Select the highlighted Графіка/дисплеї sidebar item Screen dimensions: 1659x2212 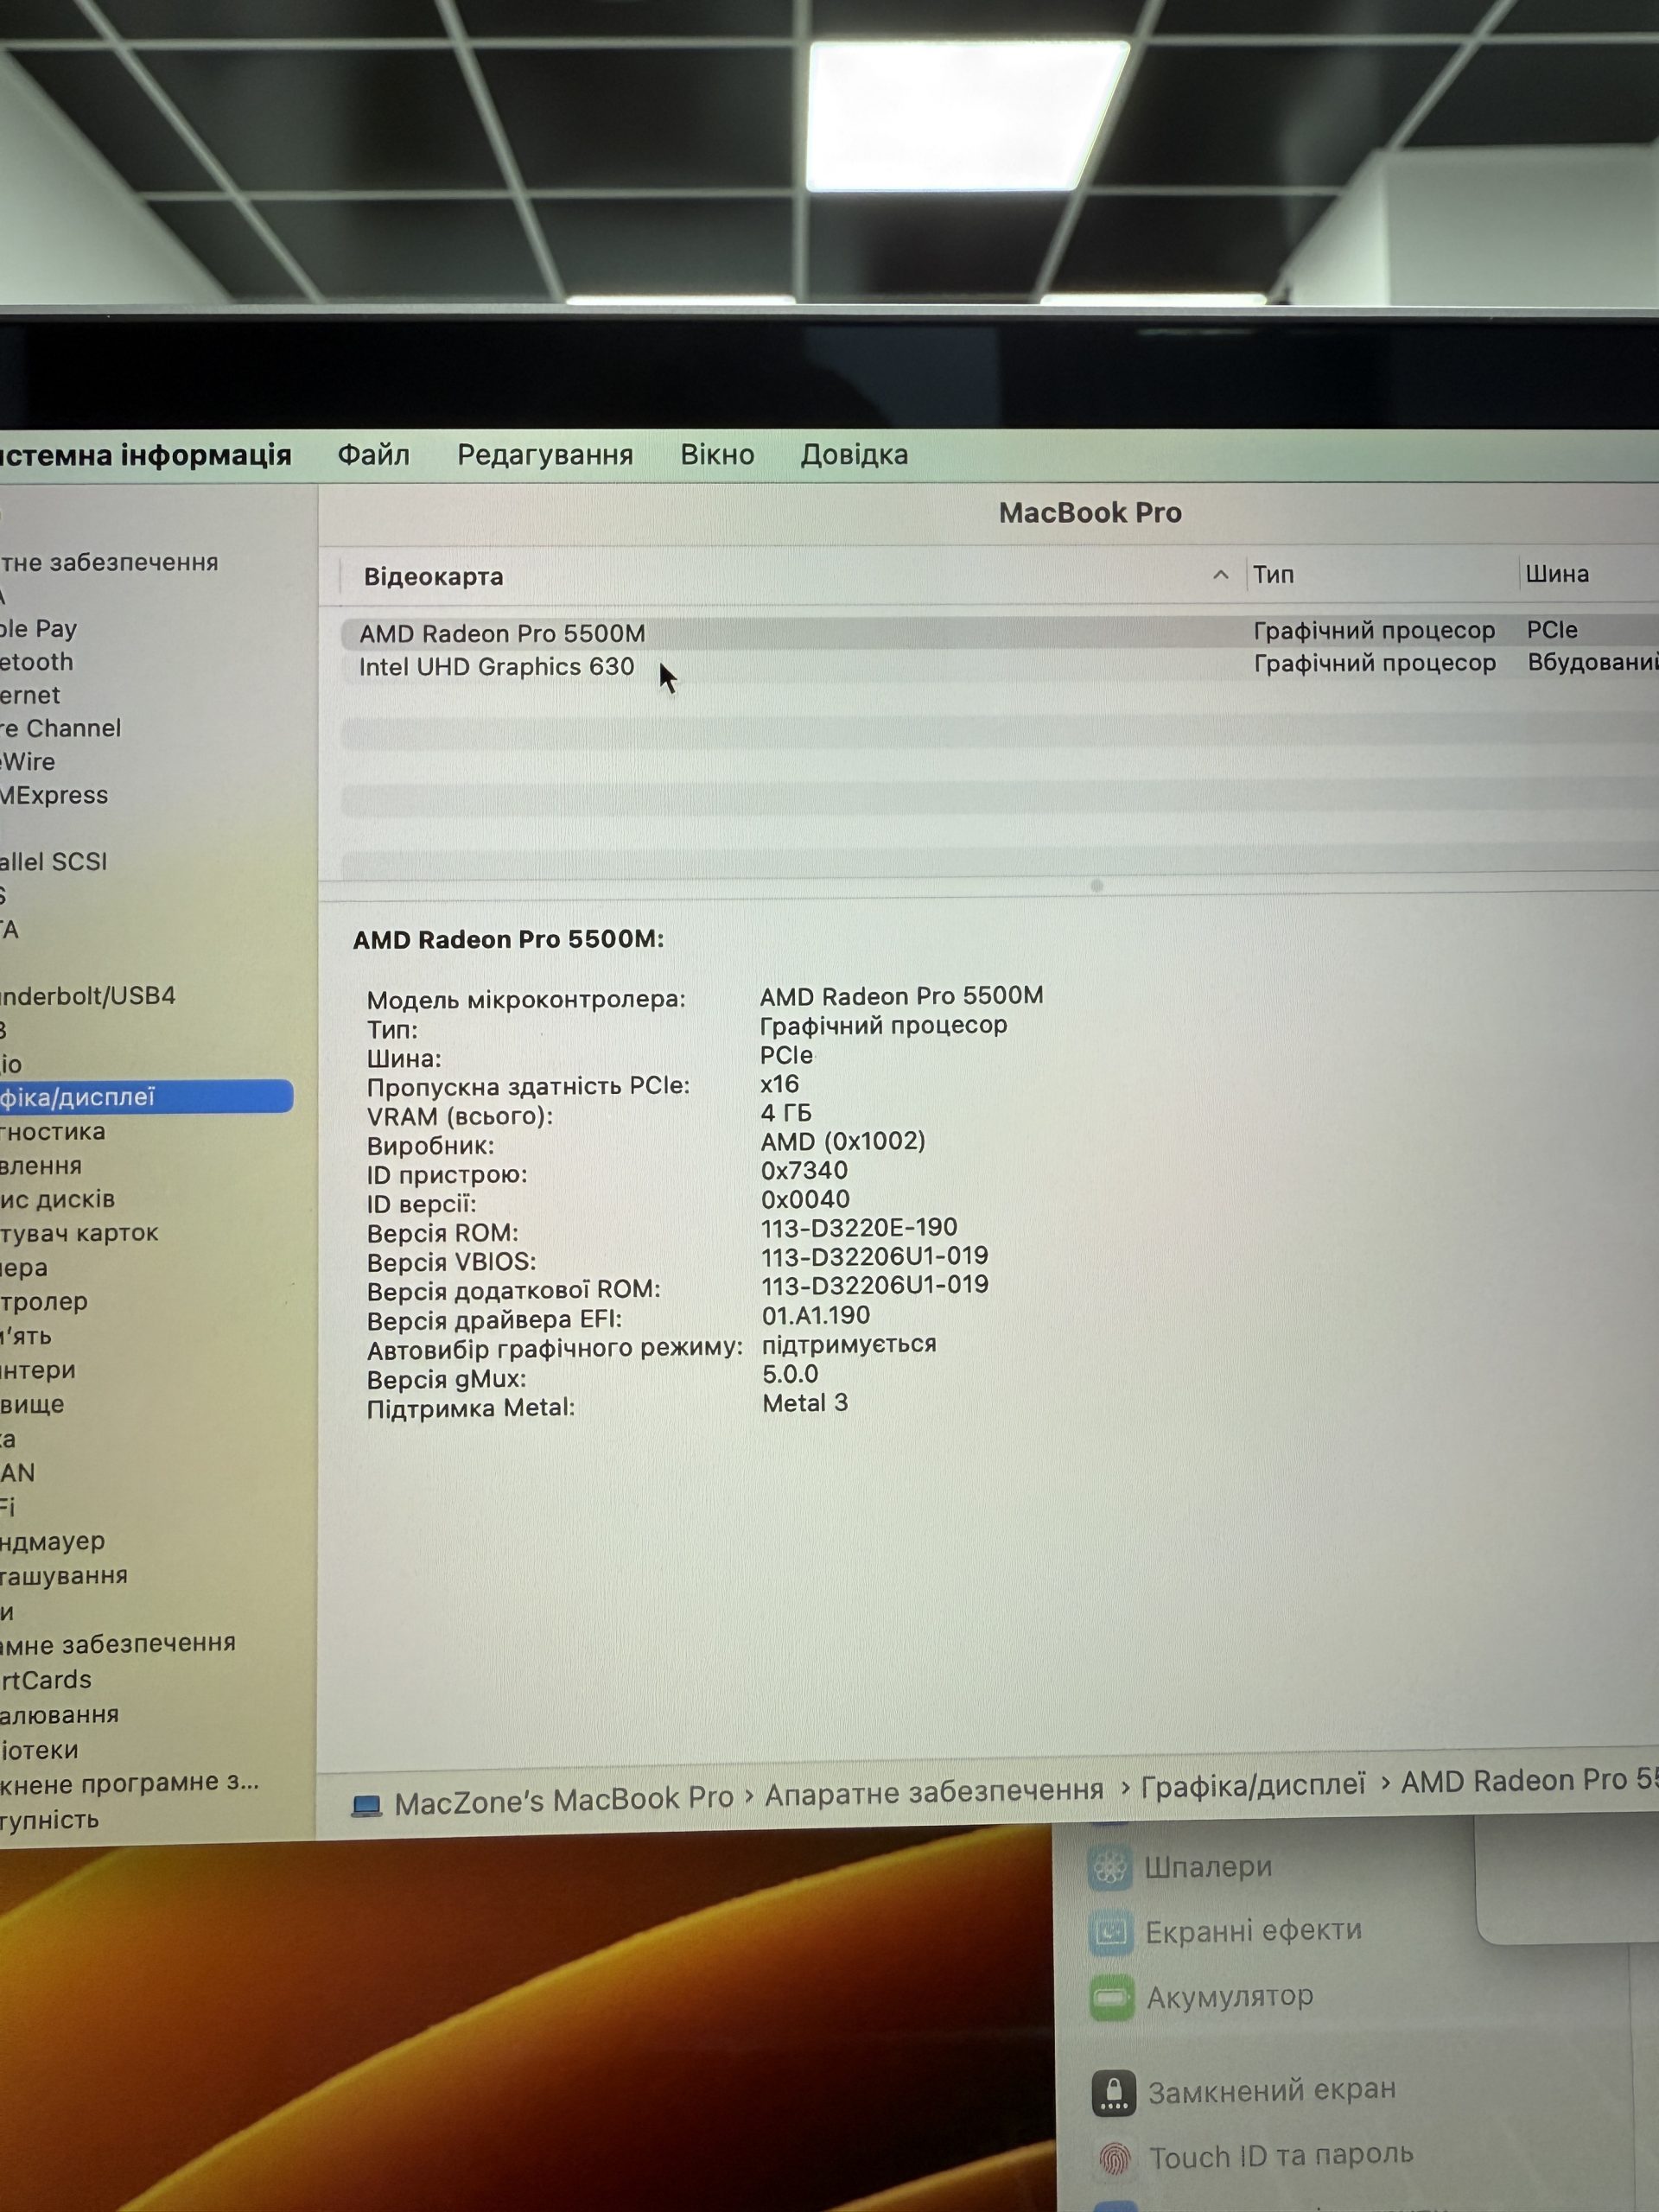pos(146,1097)
